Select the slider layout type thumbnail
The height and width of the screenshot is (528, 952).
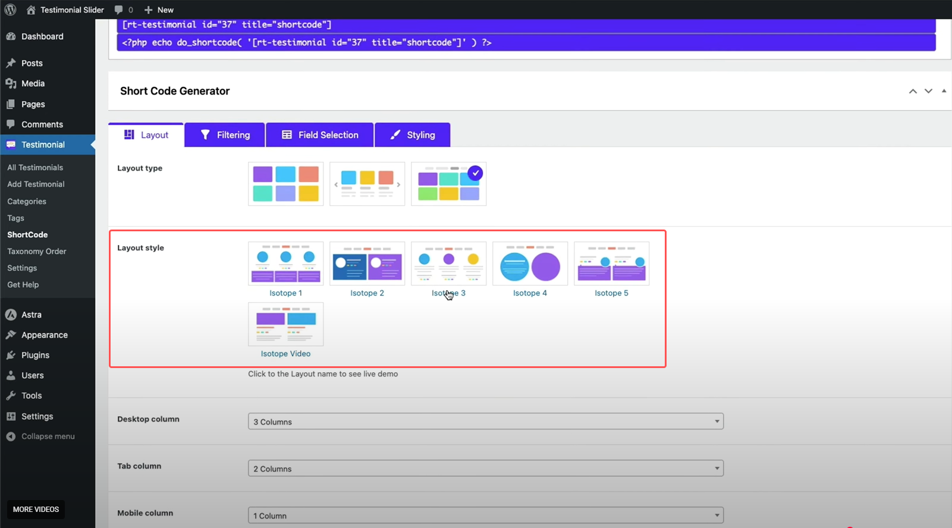[367, 184]
